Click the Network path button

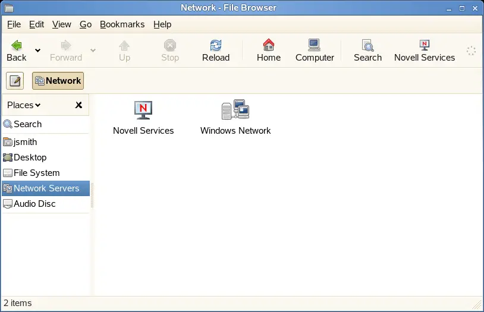click(x=58, y=81)
